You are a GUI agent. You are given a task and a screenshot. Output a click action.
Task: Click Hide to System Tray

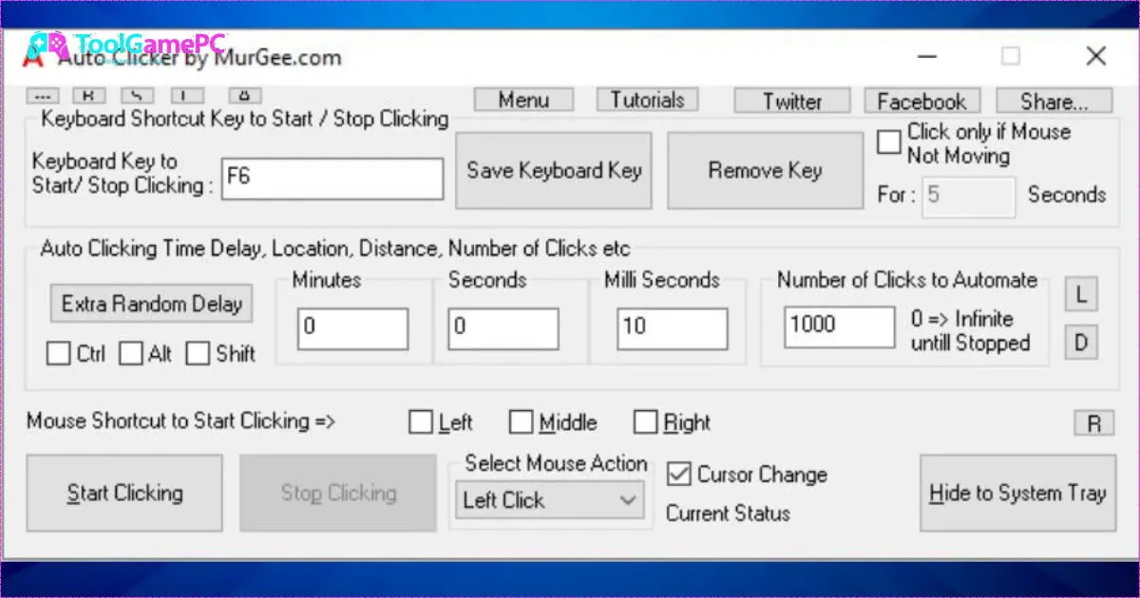[x=1017, y=494]
